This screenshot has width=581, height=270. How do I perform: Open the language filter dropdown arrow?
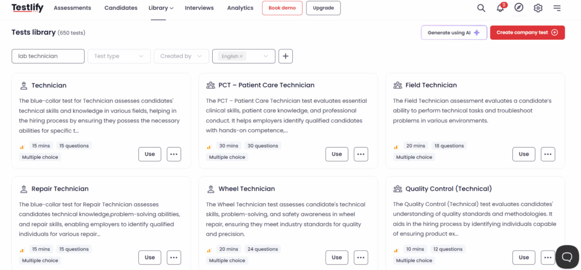[266, 56]
